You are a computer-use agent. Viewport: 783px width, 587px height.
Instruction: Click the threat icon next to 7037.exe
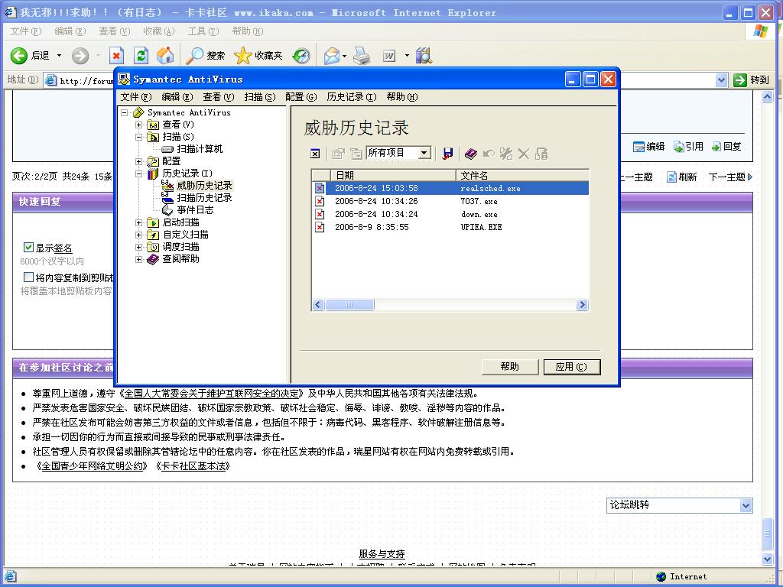click(320, 201)
